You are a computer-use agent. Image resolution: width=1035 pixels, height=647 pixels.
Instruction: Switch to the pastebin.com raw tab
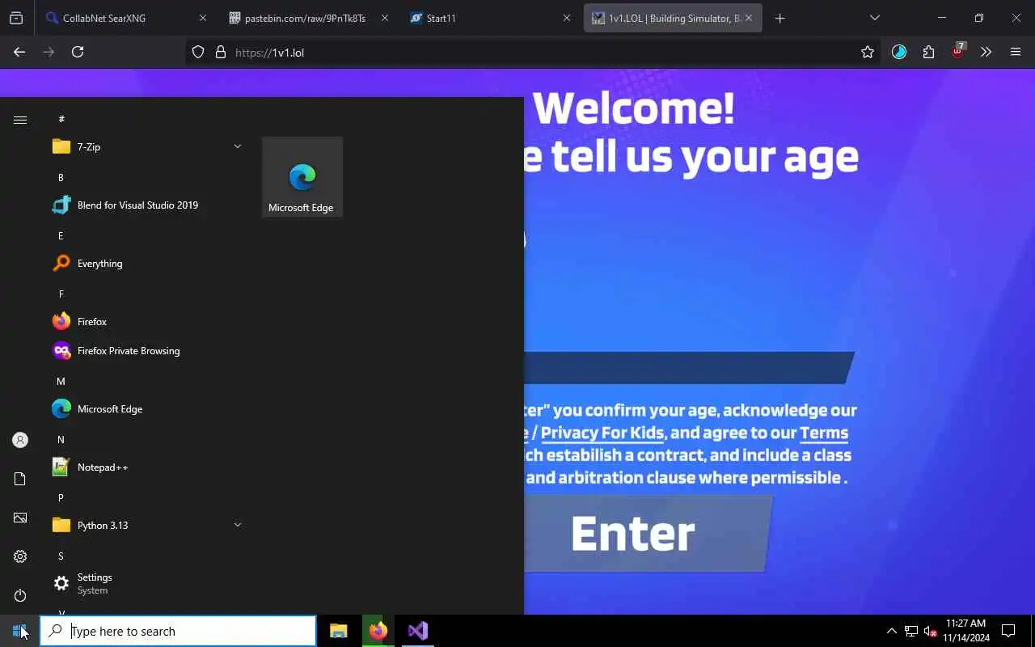(308, 18)
